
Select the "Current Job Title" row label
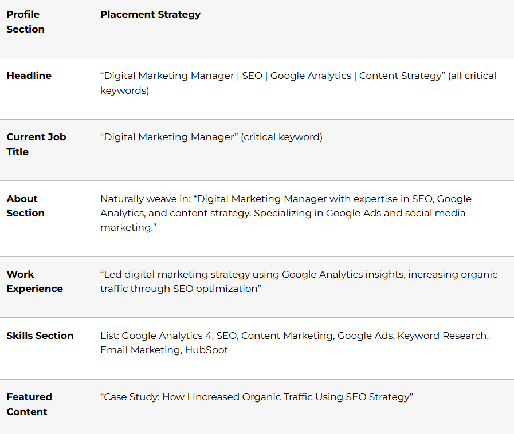pyautogui.click(x=36, y=144)
